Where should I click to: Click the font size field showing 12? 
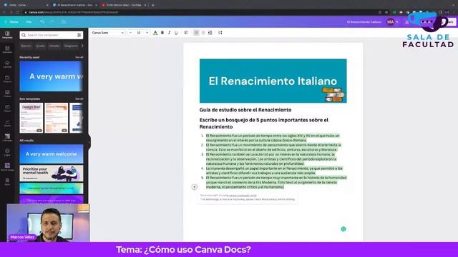tap(139, 33)
